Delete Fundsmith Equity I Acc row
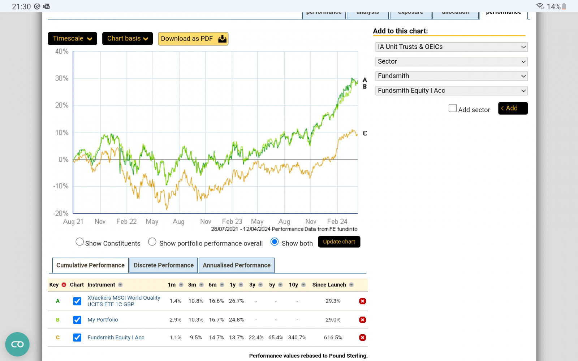The width and height of the screenshot is (578, 361). (362, 338)
